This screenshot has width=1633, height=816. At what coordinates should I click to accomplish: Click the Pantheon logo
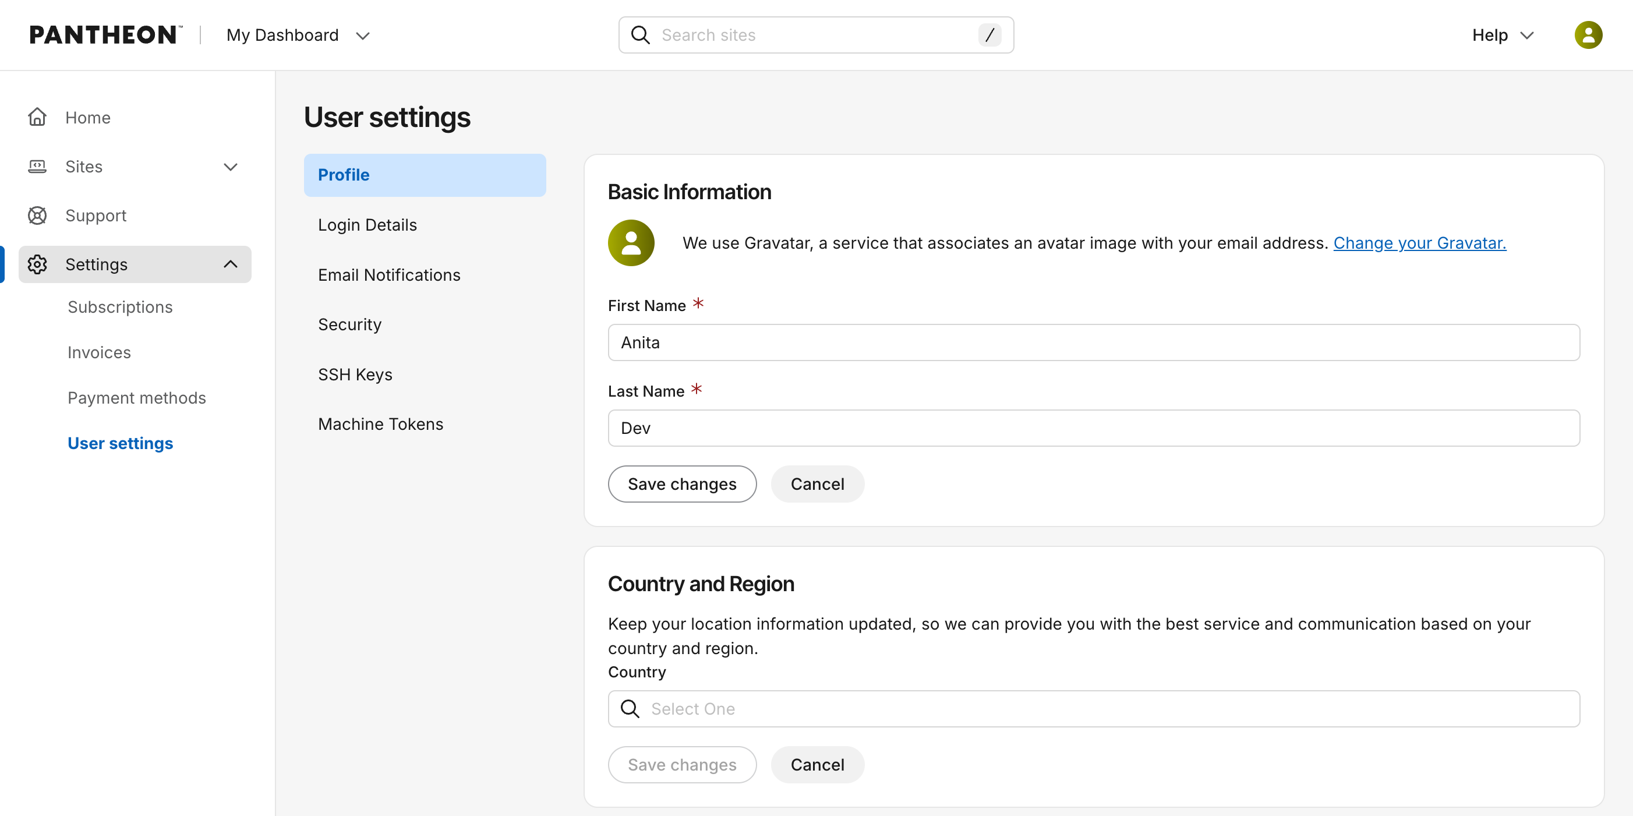click(x=106, y=35)
